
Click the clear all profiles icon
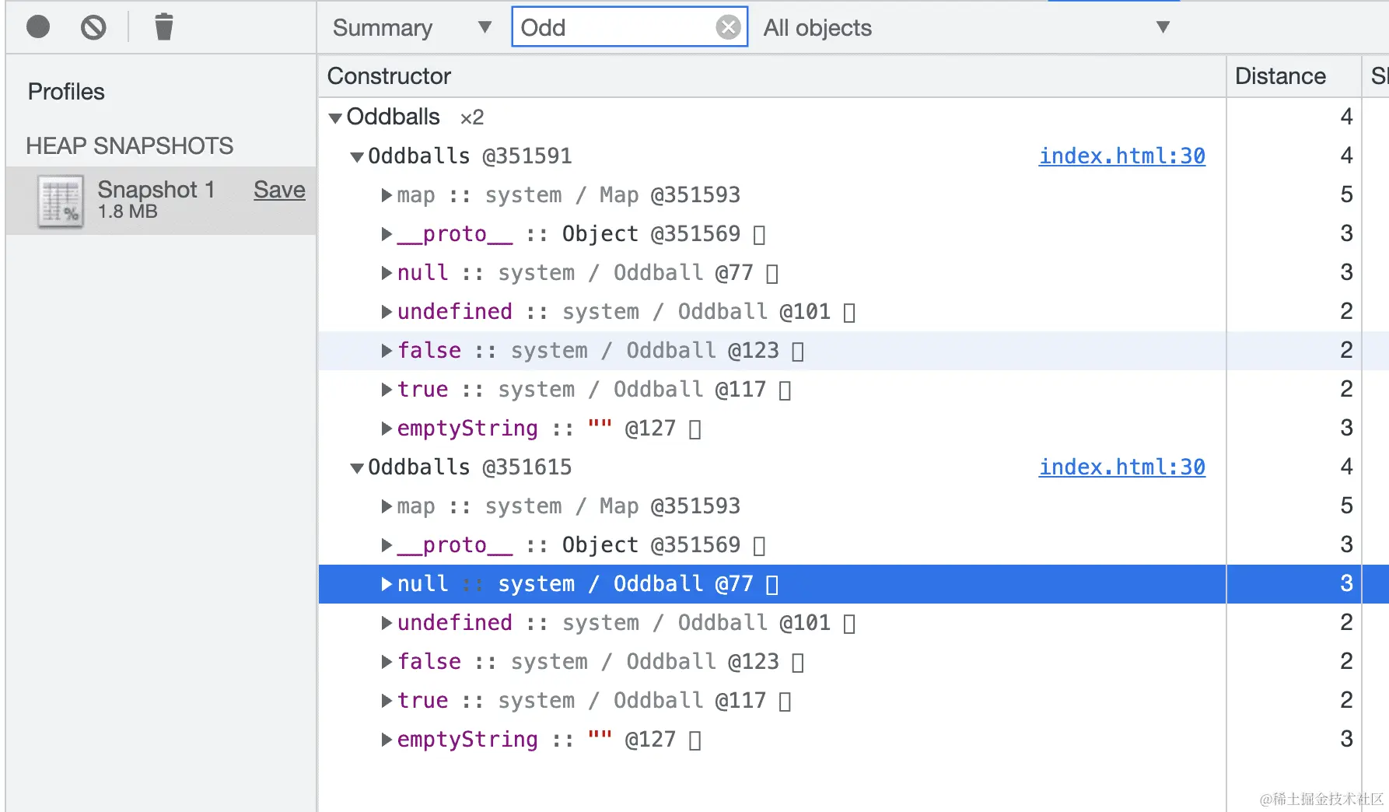coord(93,28)
